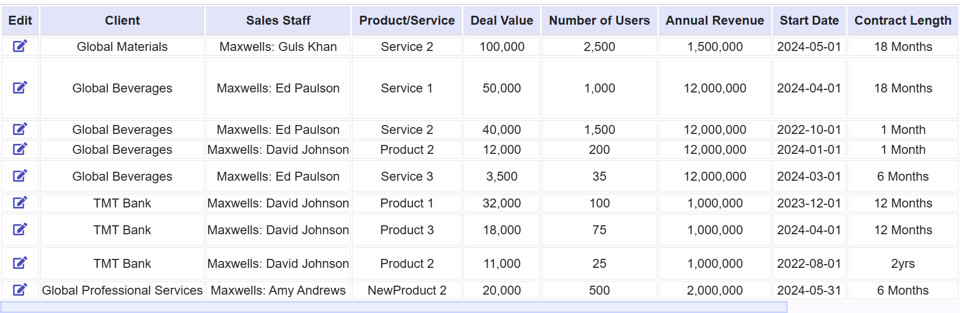
Task: Edit the TMT Bank Product 3 deal
Action: pos(20,229)
